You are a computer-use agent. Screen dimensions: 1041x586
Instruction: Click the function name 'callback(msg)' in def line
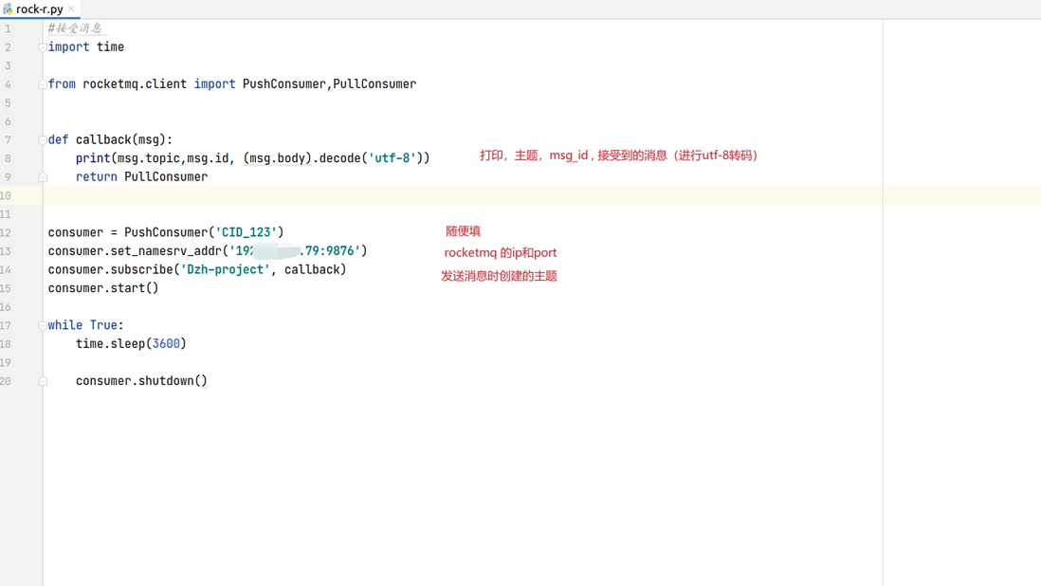point(120,140)
